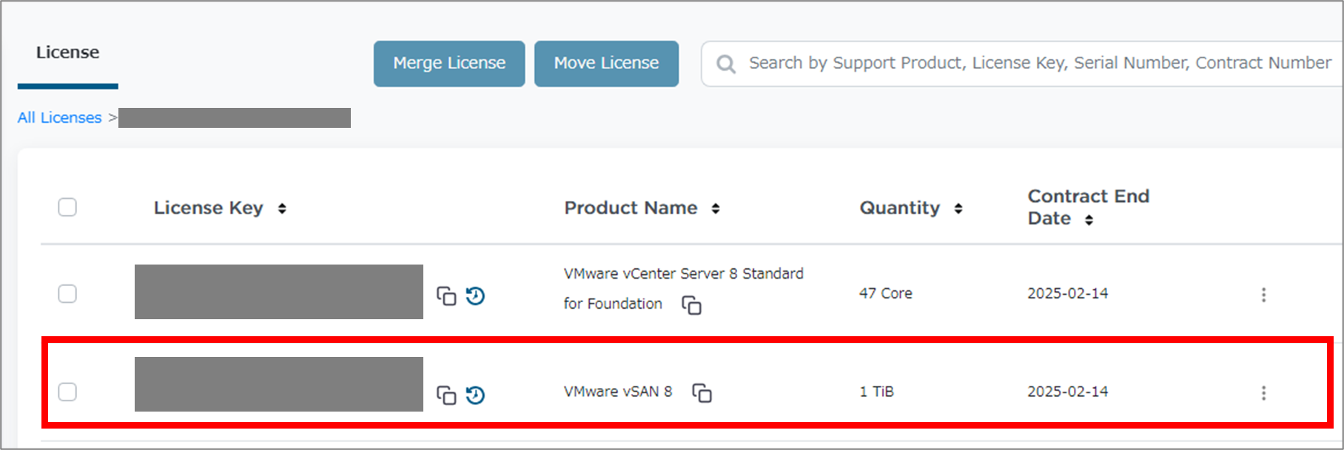Viewport: 1344px width, 450px height.
Task: Open the License tab
Action: tap(67, 52)
